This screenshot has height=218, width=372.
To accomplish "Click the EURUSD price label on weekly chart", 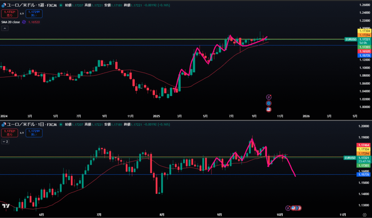I will (x=351, y=39).
